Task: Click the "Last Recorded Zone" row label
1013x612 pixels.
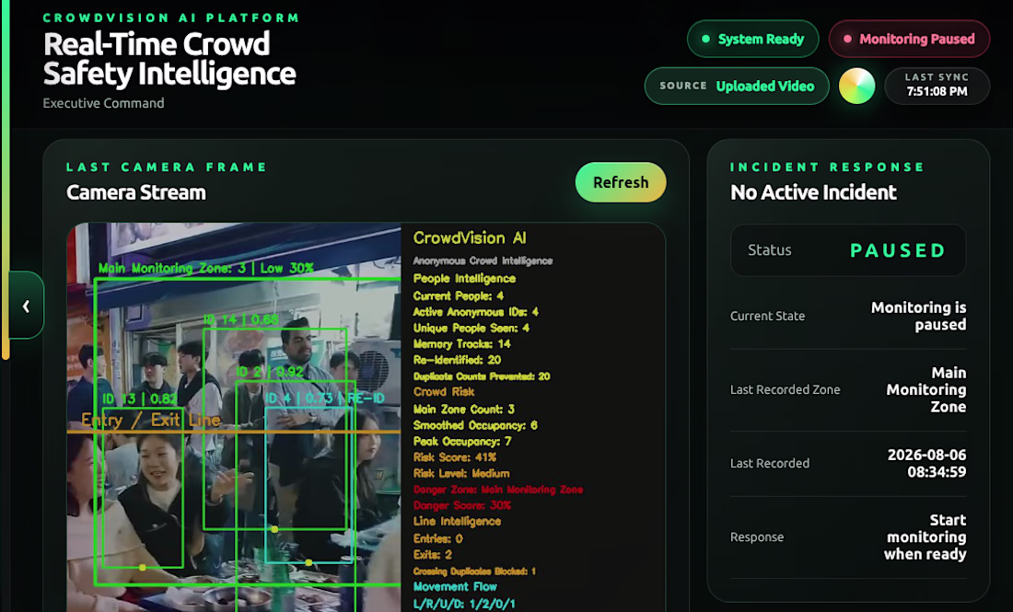Action: [785, 389]
